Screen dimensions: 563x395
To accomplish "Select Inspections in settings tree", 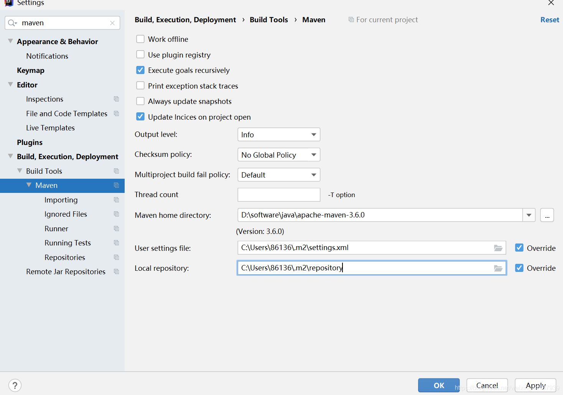I will click(44, 99).
